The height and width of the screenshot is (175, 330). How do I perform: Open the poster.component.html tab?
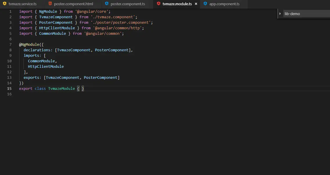tap(73, 4)
